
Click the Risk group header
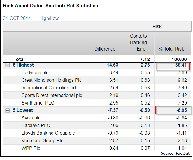click(157, 26)
